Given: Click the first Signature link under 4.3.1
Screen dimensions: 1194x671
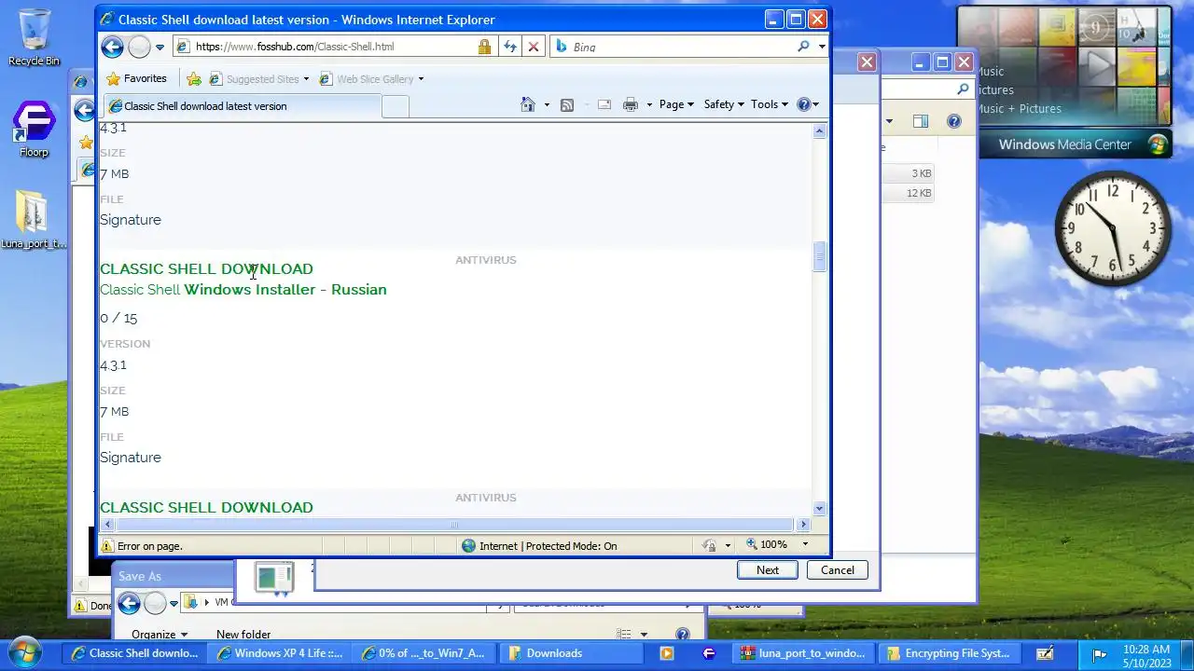Looking at the screenshot, I should (131, 220).
